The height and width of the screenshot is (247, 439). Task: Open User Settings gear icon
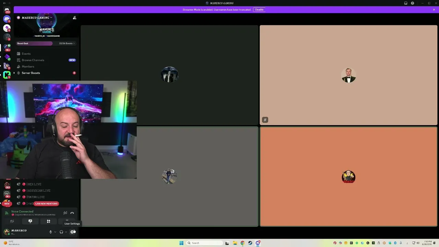click(72, 232)
